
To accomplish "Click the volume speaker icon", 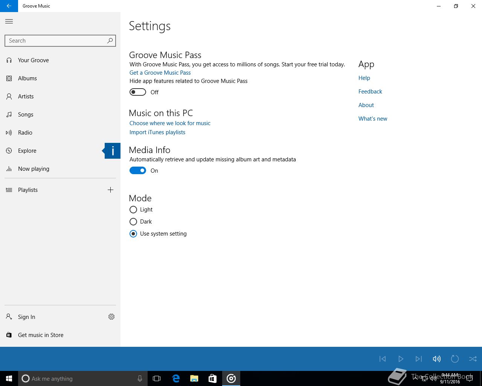I will coord(437,359).
